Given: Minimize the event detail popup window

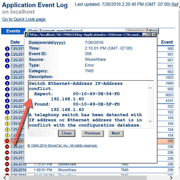Looking at the screenshot, I should pyautogui.click(x=144, y=35).
